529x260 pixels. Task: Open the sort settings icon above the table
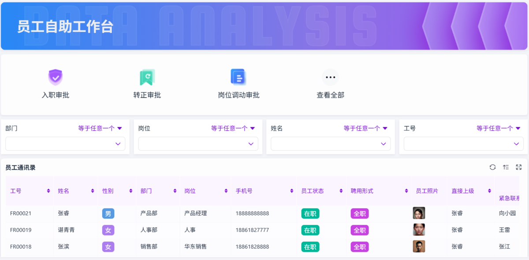point(506,167)
